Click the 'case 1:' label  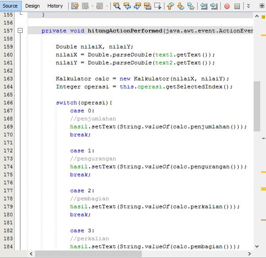(x=82, y=151)
